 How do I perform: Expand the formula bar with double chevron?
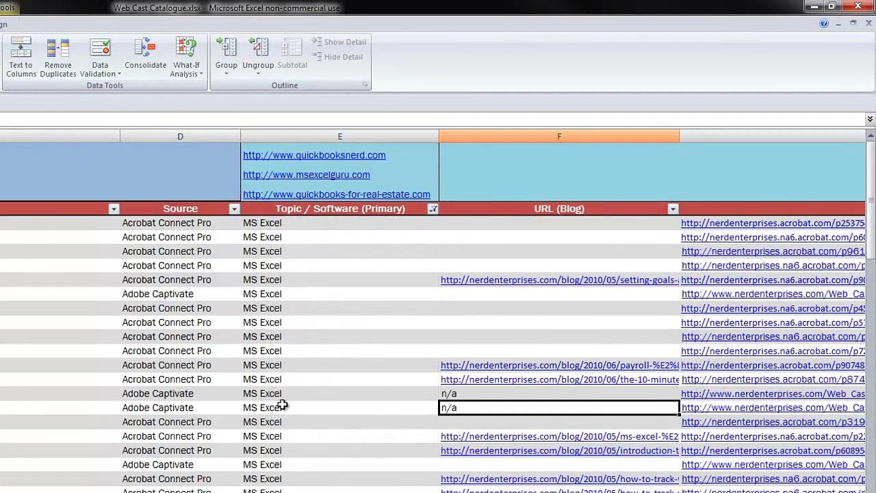pyautogui.click(x=870, y=119)
